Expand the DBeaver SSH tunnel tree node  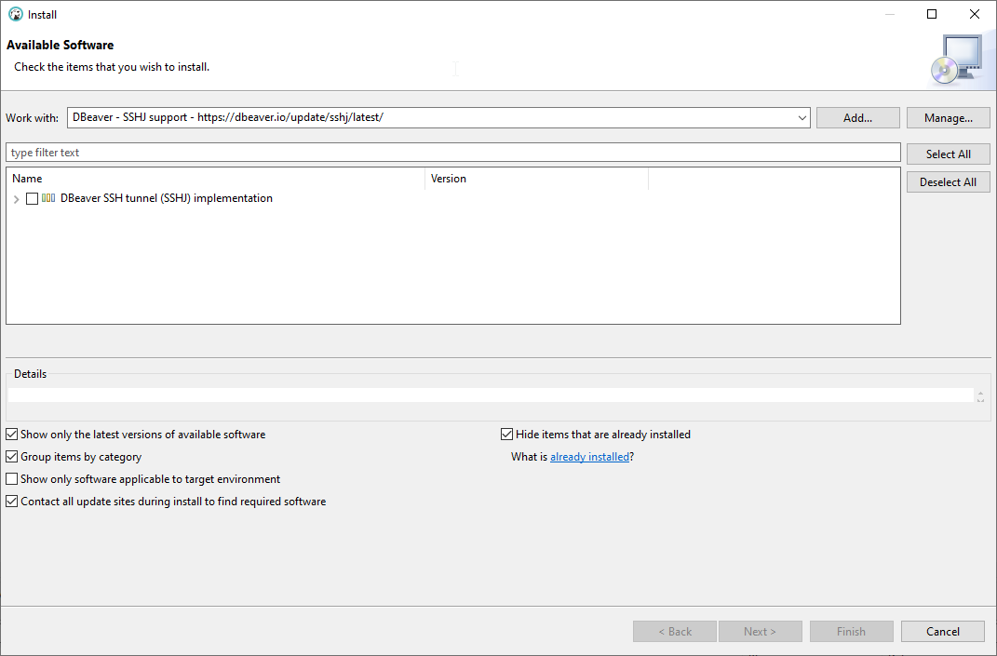pyautogui.click(x=16, y=198)
